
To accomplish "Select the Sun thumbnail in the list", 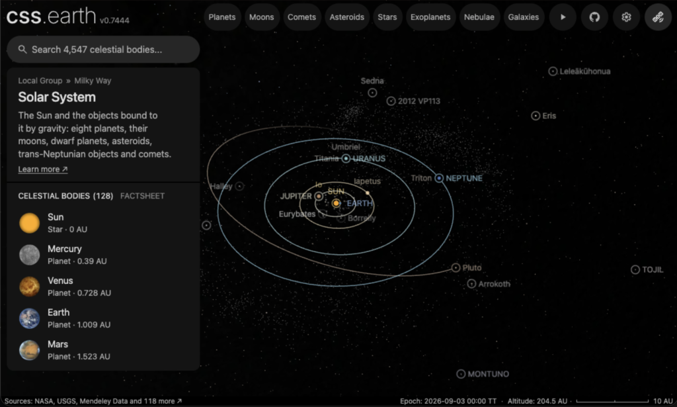I will click(29, 223).
